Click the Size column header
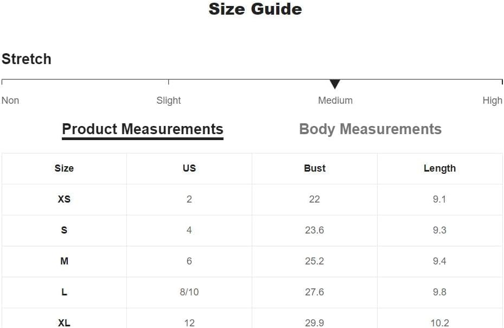The width and height of the screenshot is (504, 328). pos(64,168)
